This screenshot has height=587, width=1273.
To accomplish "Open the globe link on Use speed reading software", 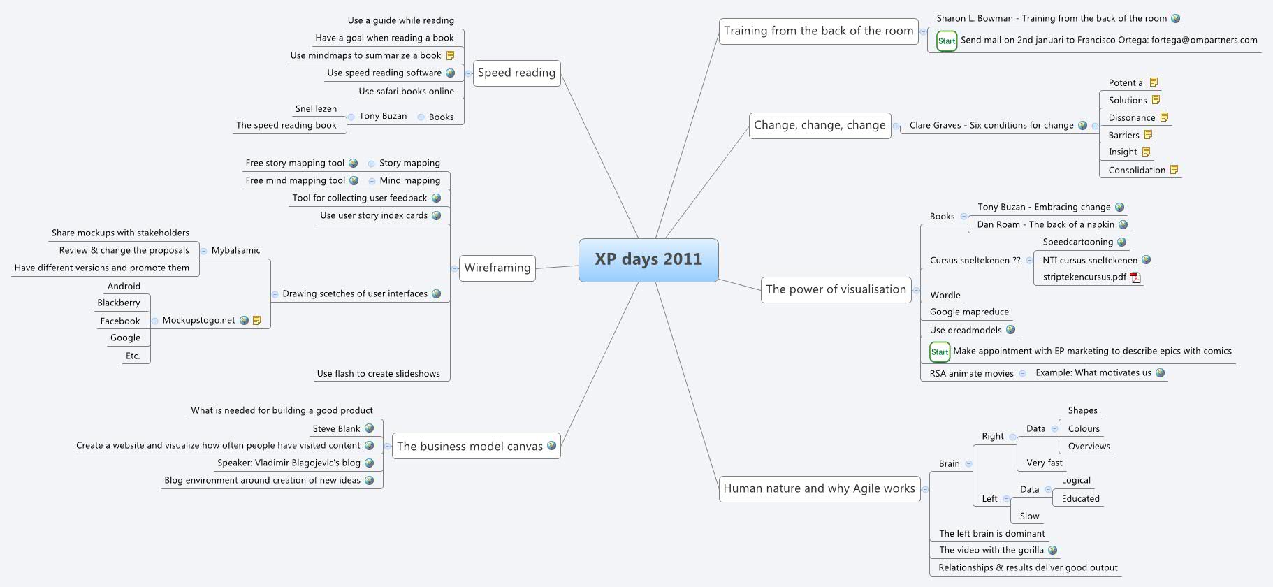I will (x=450, y=73).
